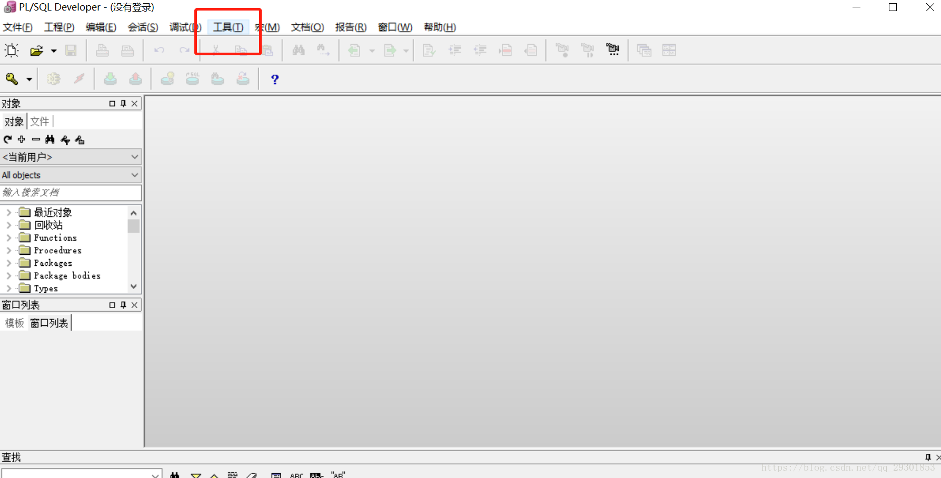Click the Undo arrow icon

point(159,50)
